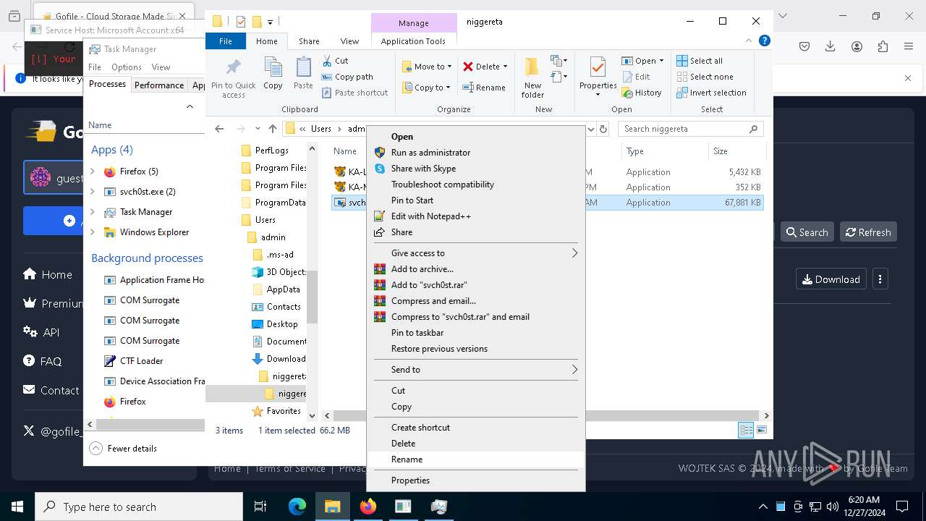
Task: Click Type here to search box
Action: tap(139, 507)
